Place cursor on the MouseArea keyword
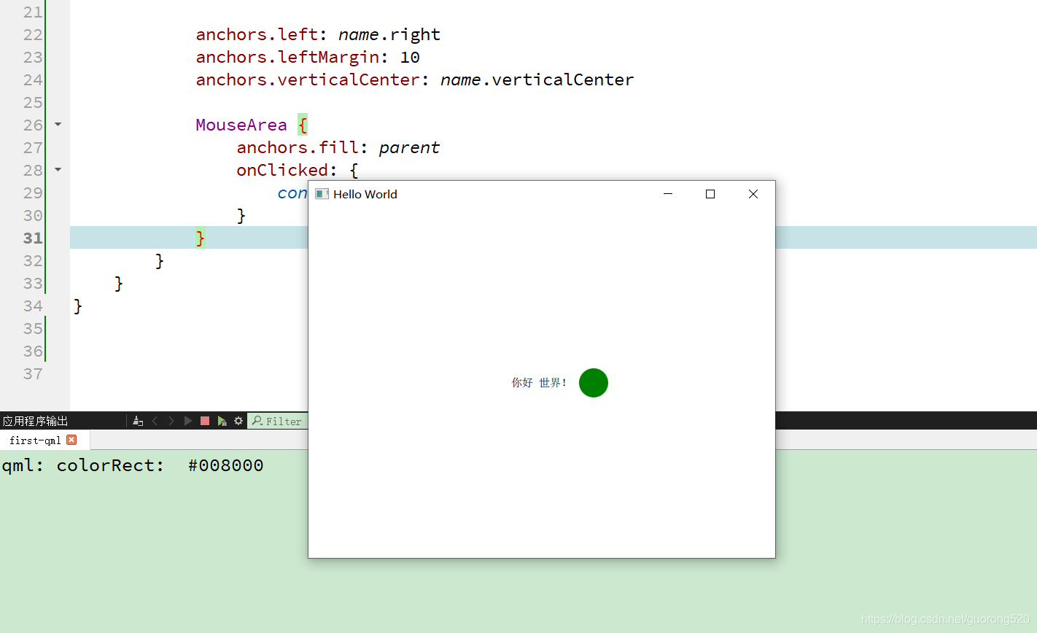The width and height of the screenshot is (1037, 633). pyautogui.click(x=241, y=125)
